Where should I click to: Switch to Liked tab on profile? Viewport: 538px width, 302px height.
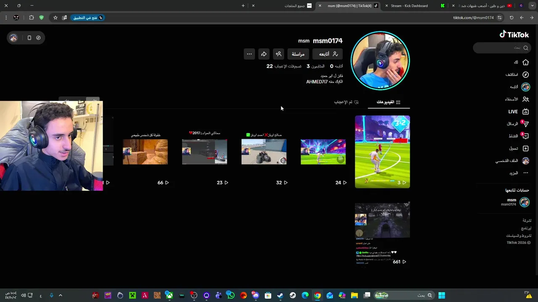(x=346, y=102)
